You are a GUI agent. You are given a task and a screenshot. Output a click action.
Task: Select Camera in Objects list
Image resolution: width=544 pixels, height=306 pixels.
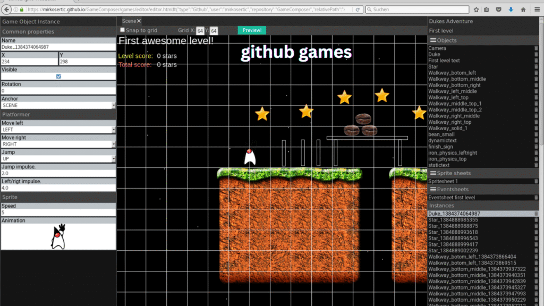coord(437,48)
